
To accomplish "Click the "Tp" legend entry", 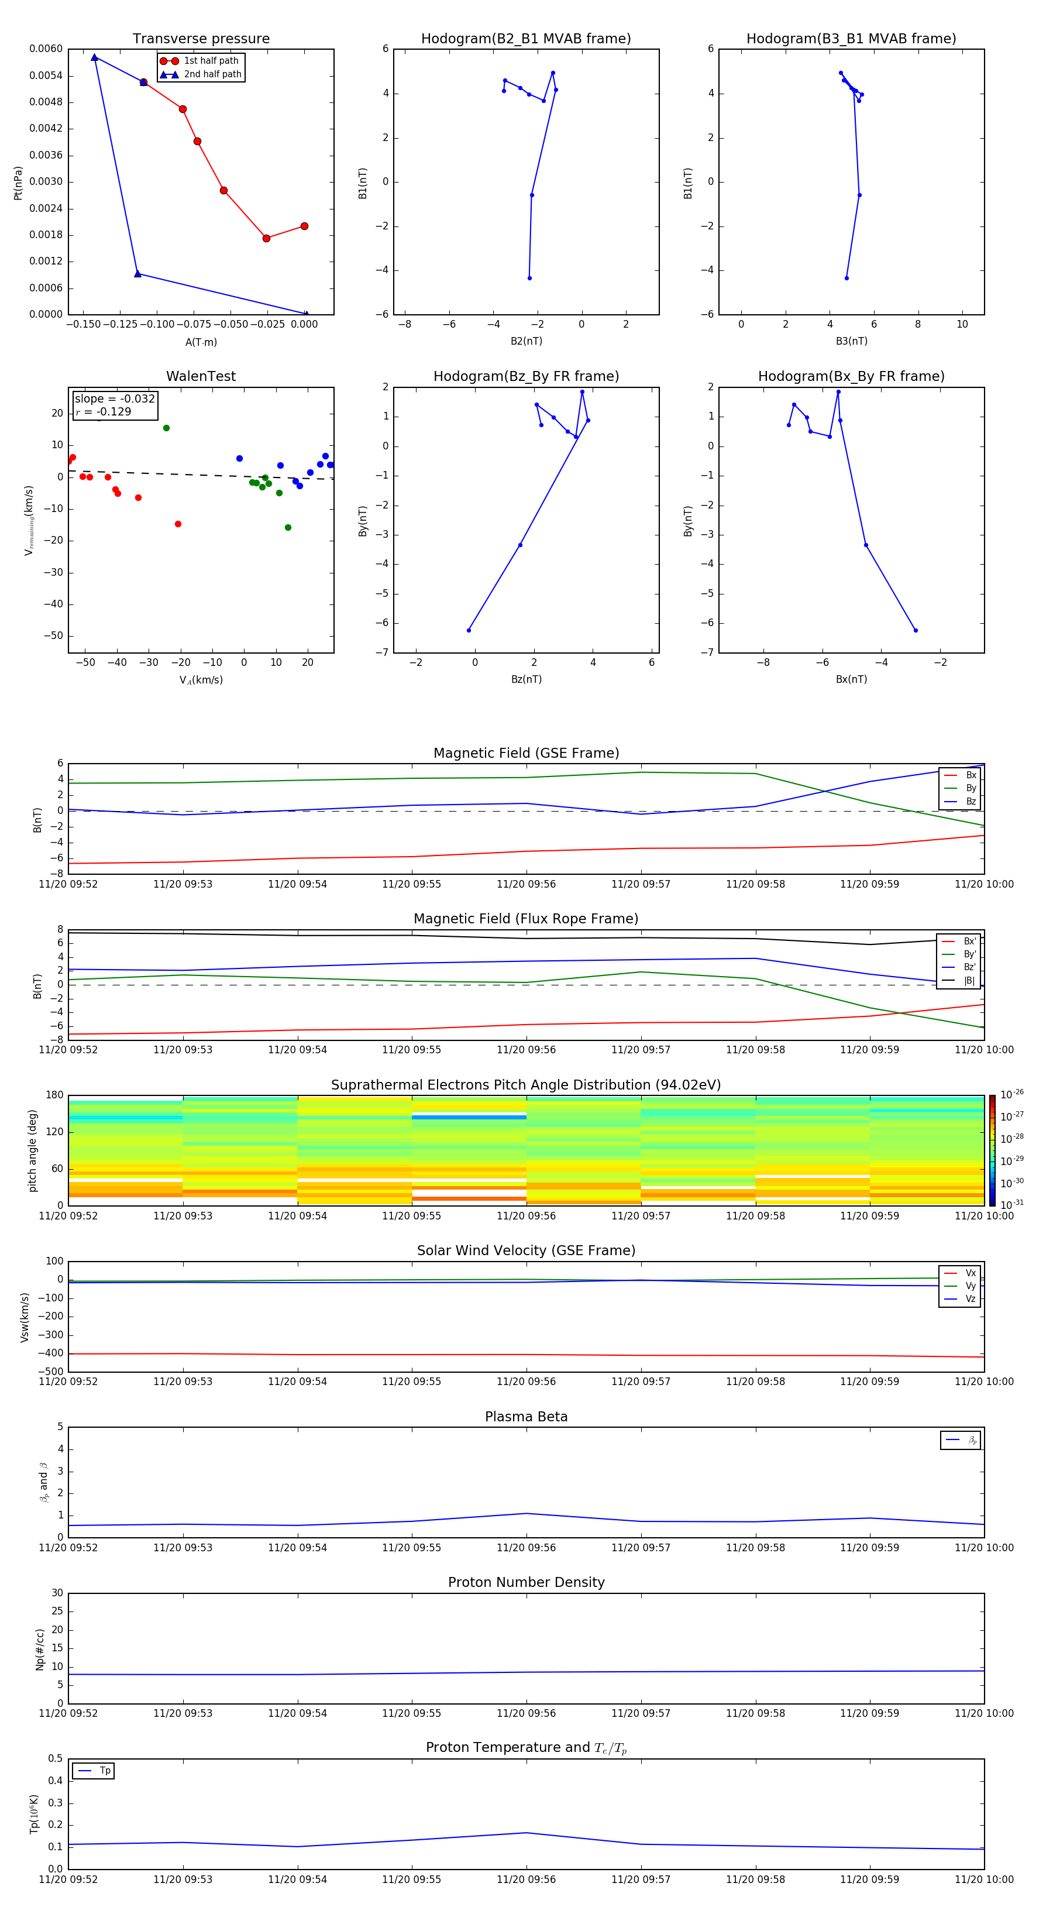I will tap(94, 1771).
